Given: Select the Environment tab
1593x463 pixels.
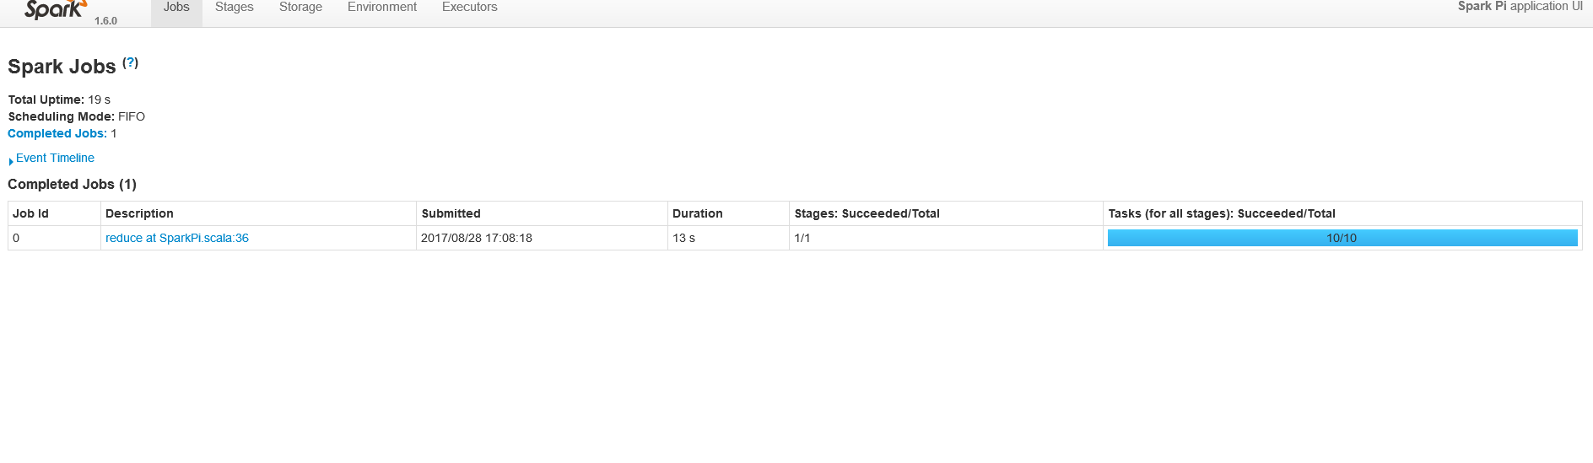Looking at the screenshot, I should tap(382, 8).
